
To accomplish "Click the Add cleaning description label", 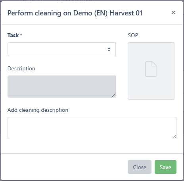I will click(x=38, y=110).
